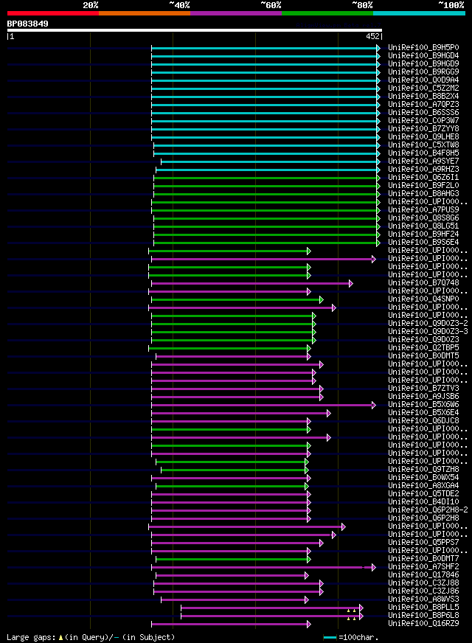Click the cyan alignment bar for UniRef100_A9SYE7
472x643 pixels.
pos(271,161)
